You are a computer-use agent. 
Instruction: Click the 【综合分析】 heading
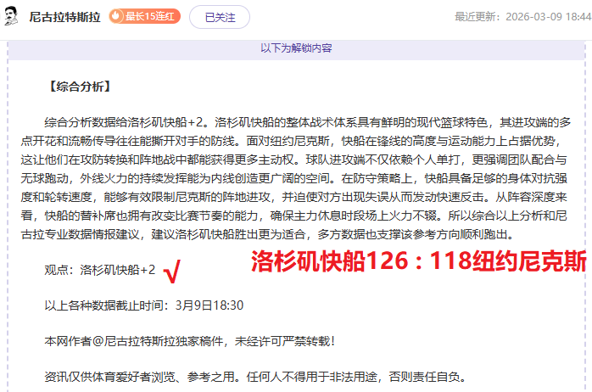(x=79, y=86)
